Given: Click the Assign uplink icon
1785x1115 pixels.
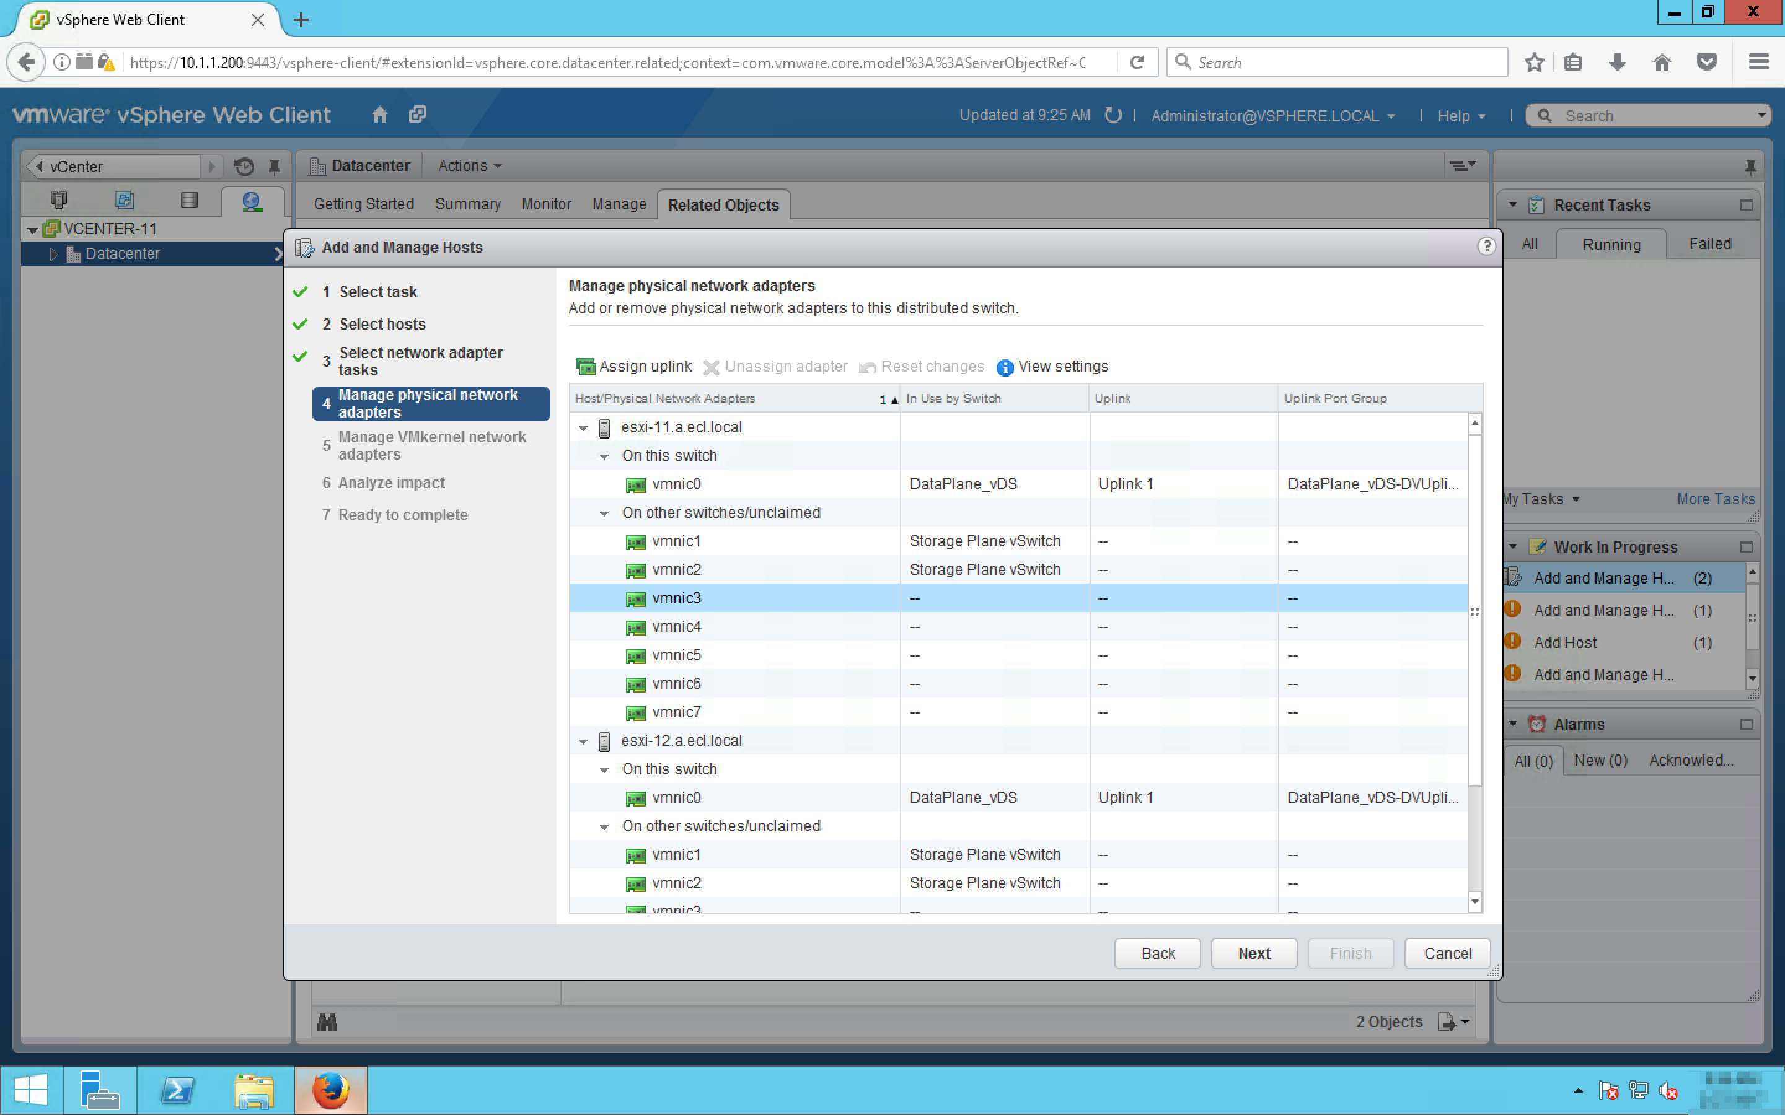Looking at the screenshot, I should click(x=586, y=367).
